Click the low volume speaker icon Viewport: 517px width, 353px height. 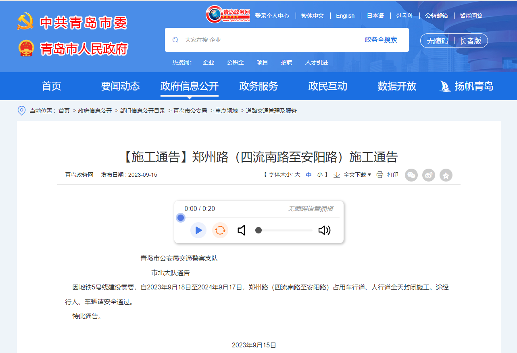click(x=242, y=230)
